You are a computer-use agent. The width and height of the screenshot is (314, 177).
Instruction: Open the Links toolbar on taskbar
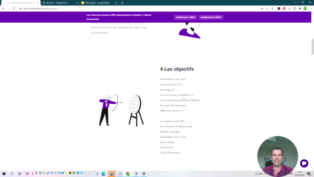coord(260,174)
